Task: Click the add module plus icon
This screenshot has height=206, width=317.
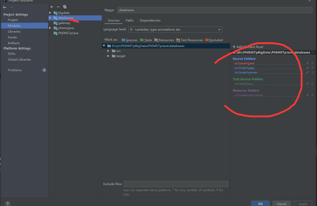Action: pos(52,7)
